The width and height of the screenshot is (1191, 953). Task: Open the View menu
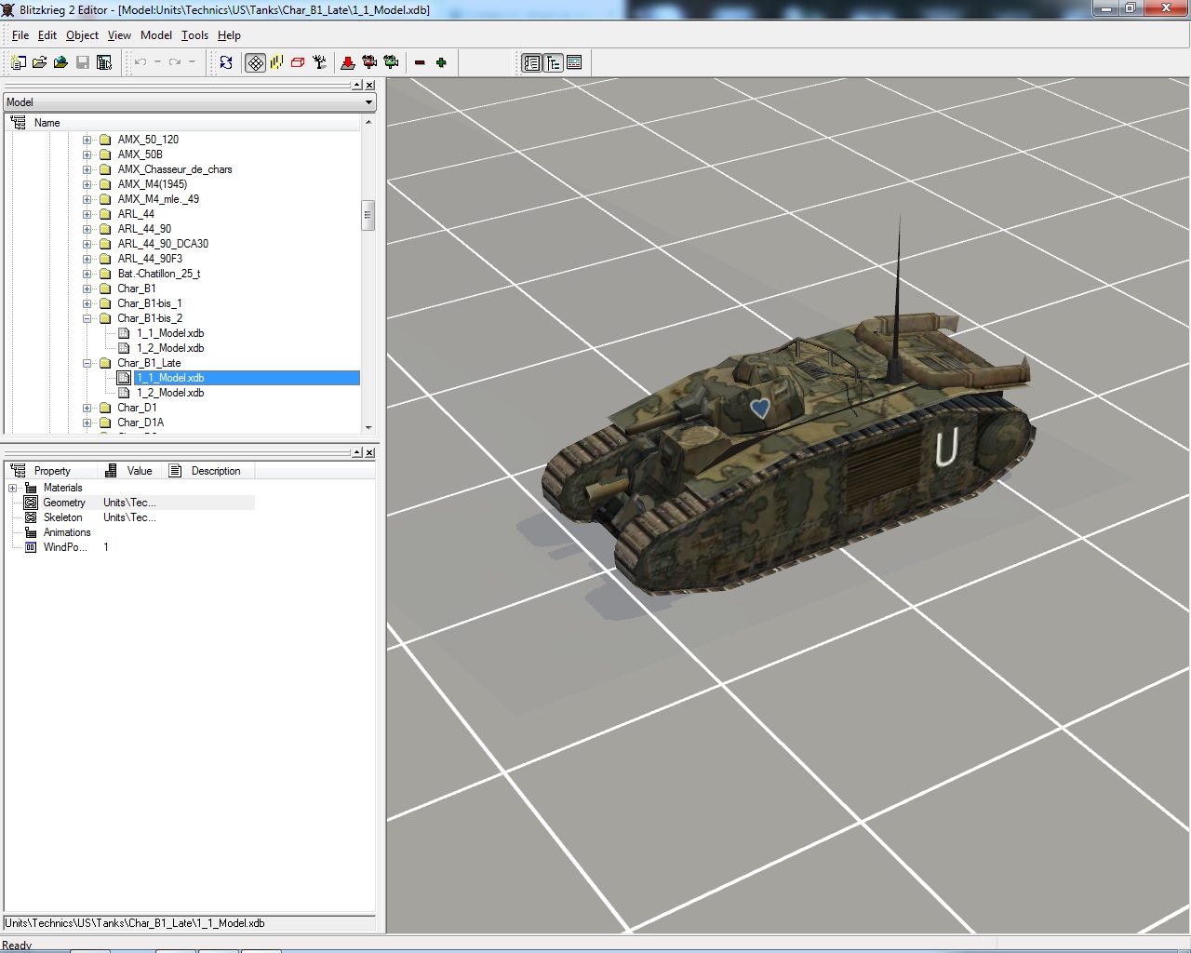click(x=119, y=35)
